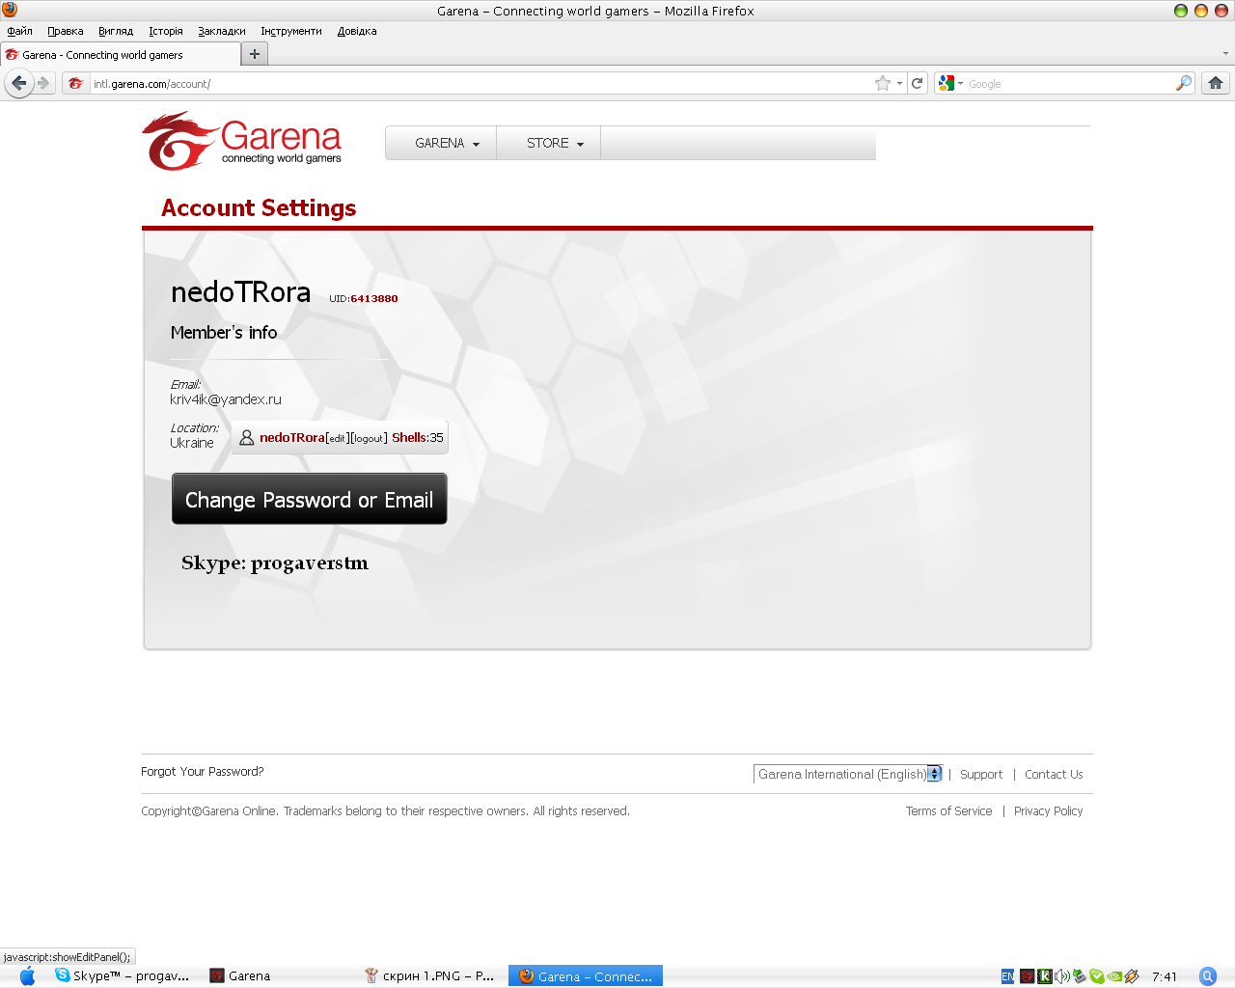The image size is (1235, 988).
Task: Click the green K tray icon
Action: click(x=1045, y=976)
